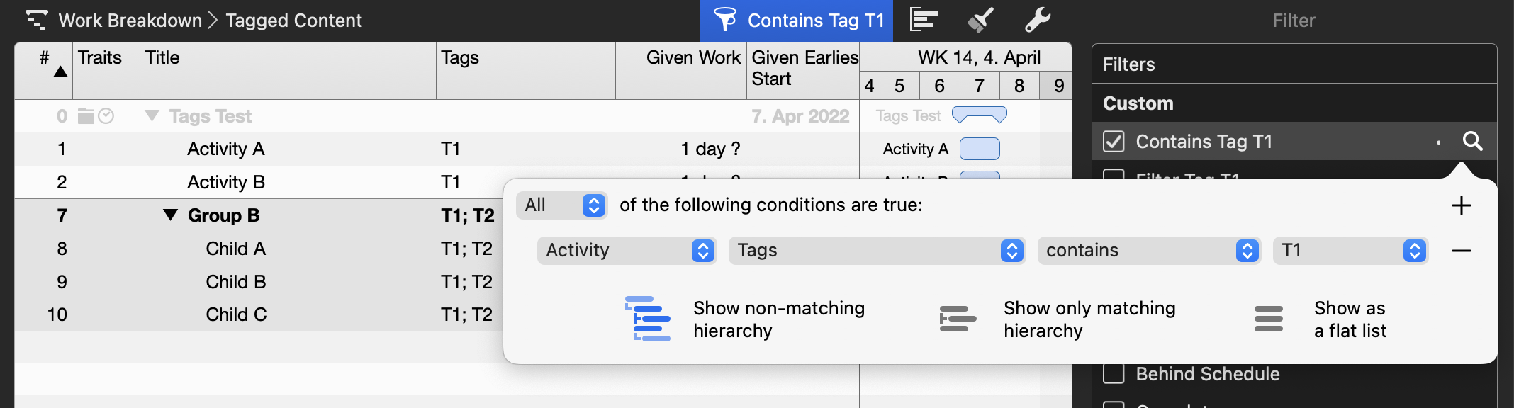Uncheck the Contains Tag T1 filter

[1114, 141]
